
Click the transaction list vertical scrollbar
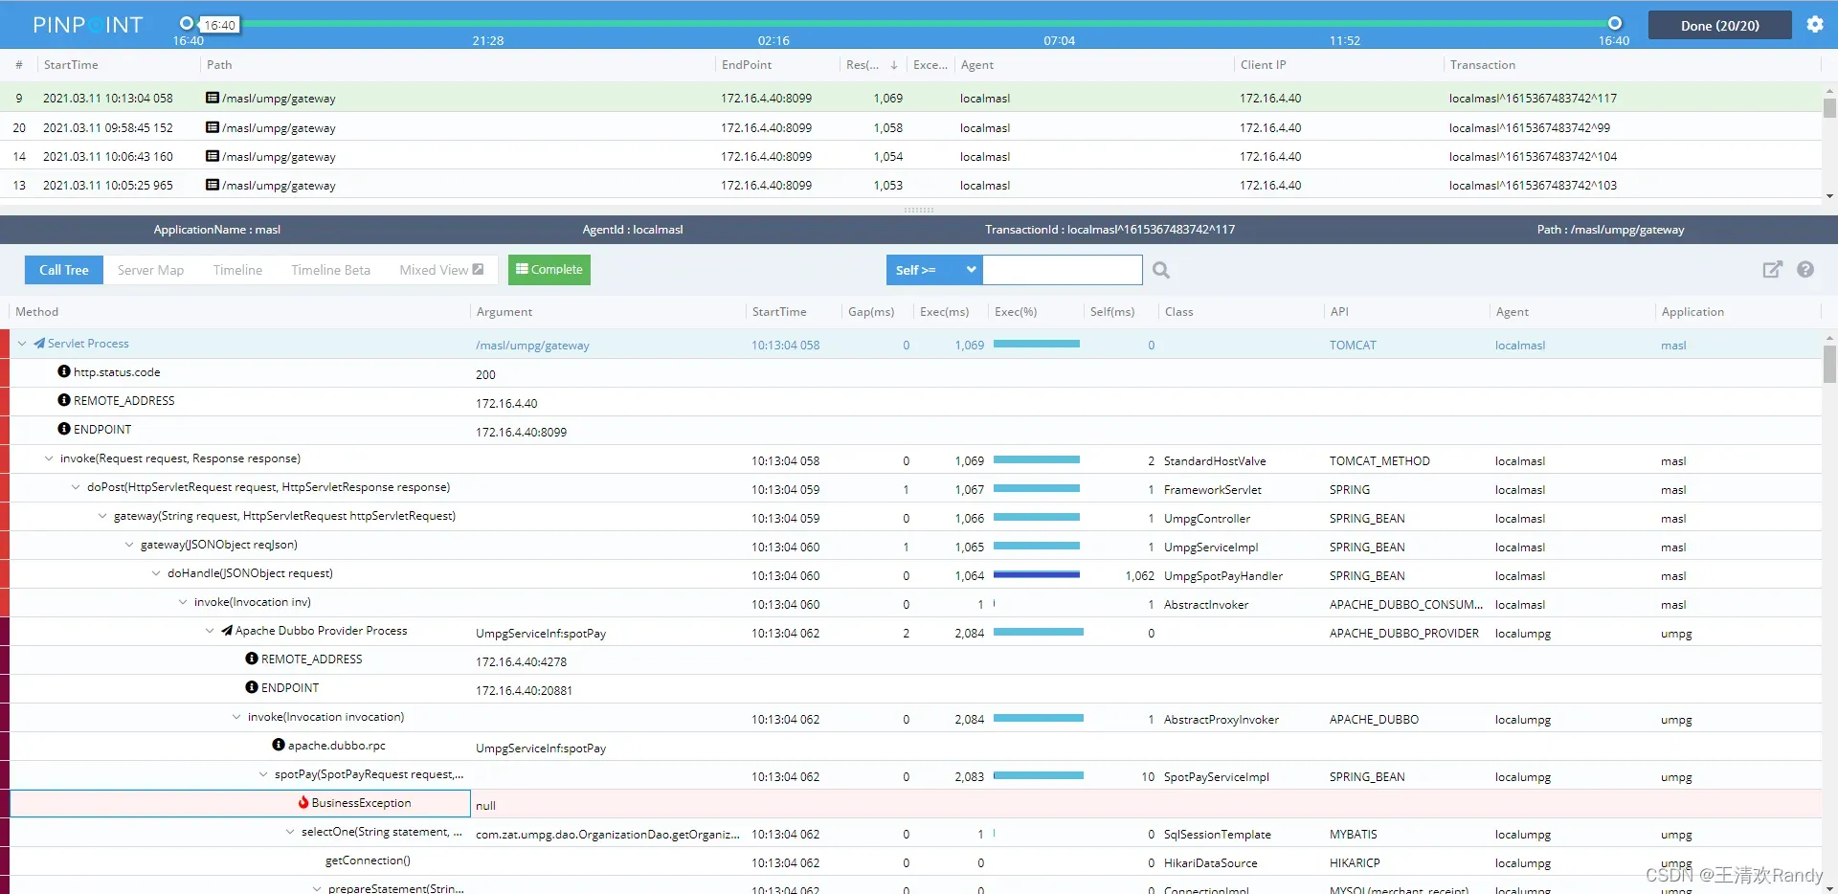coord(1829,107)
